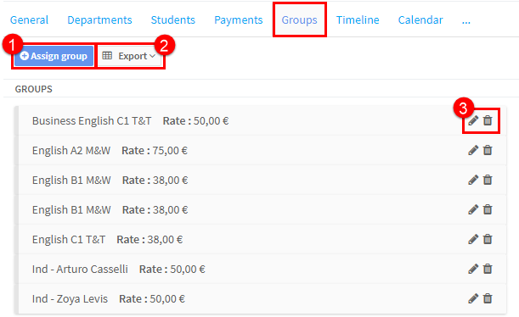The image size is (519, 317).
Task: Switch to the Timeline tab
Action: coord(358,19)
